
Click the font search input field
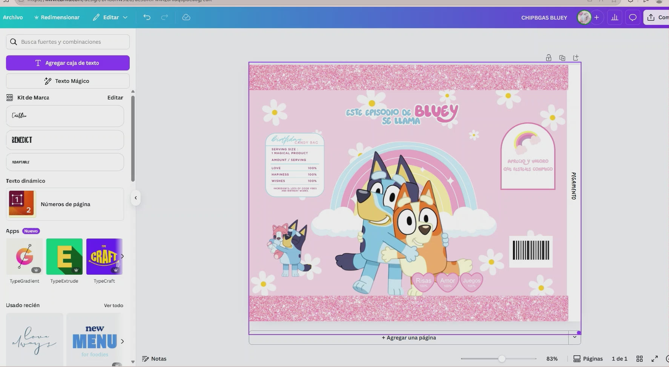click(x=72, y=42)
